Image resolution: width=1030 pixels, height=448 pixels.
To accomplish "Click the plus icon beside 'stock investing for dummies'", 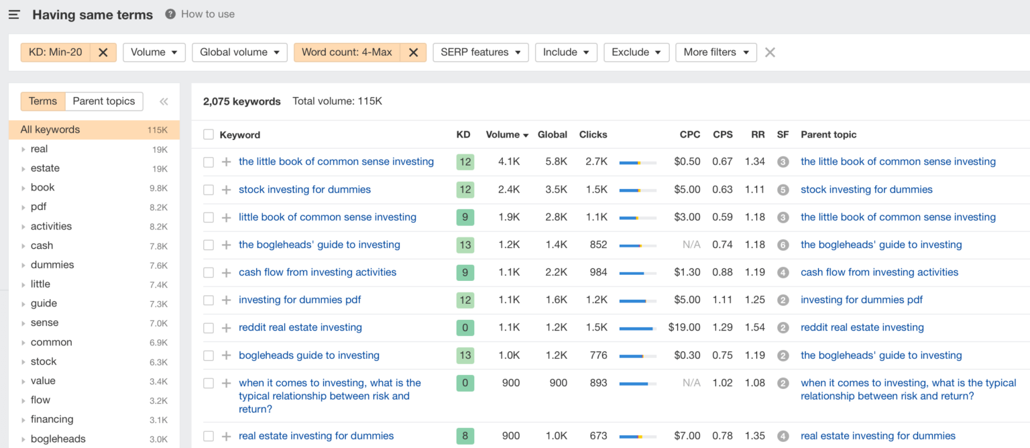I will tap(225, 189).
